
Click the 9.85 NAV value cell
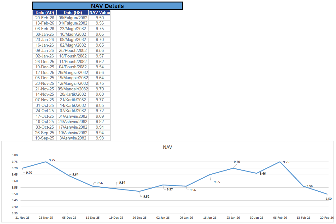pyautogui.click(x=99, y=105)
